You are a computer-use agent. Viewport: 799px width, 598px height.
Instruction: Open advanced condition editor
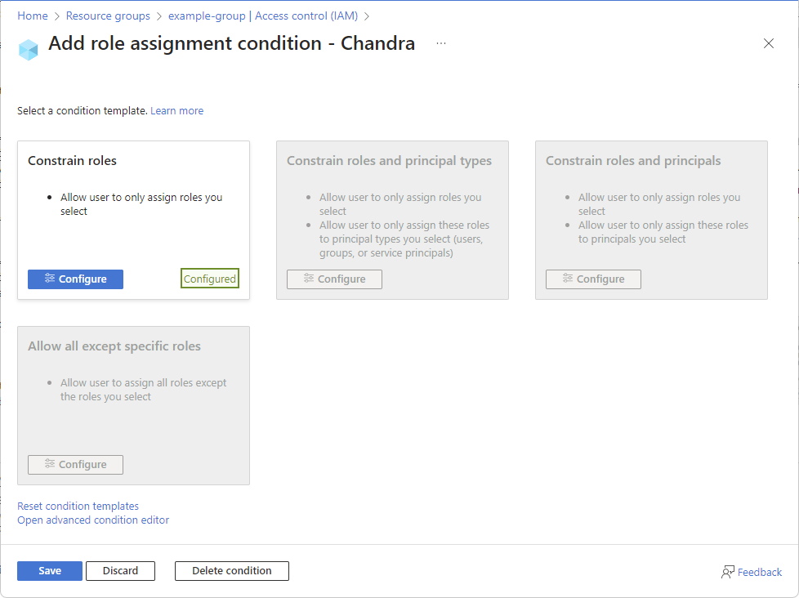click(x=93, y=520)
